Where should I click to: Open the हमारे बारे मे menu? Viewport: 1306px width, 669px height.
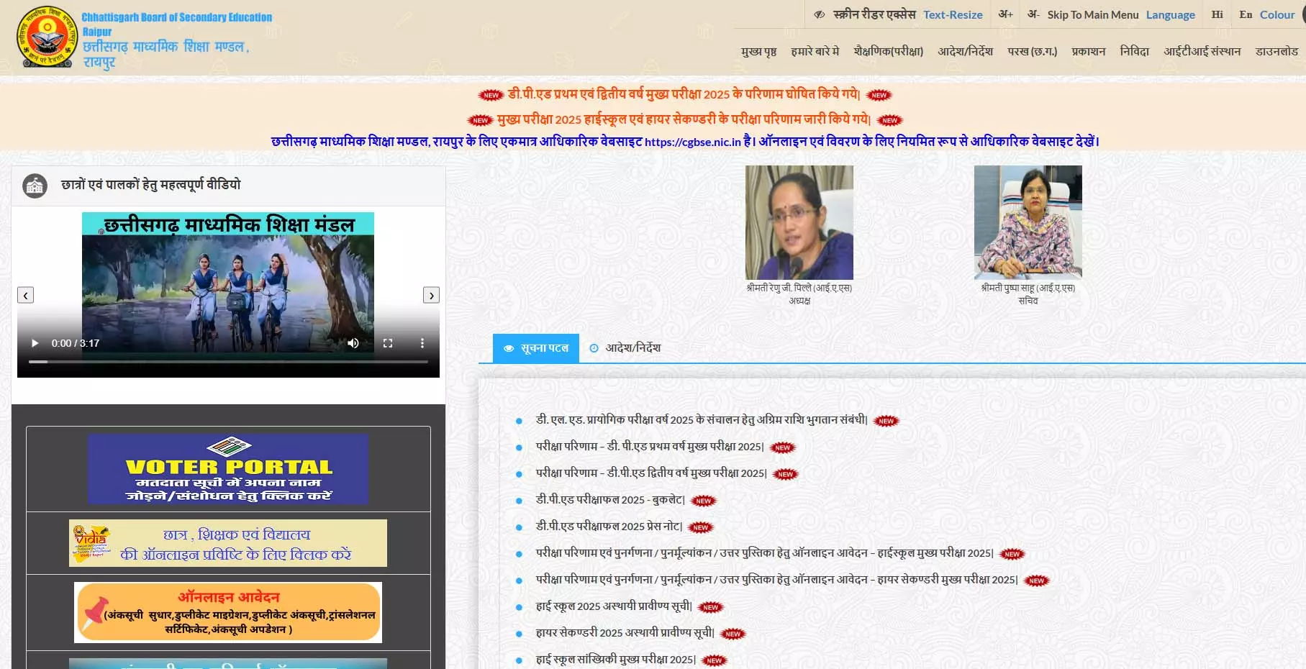pos(815,51)
